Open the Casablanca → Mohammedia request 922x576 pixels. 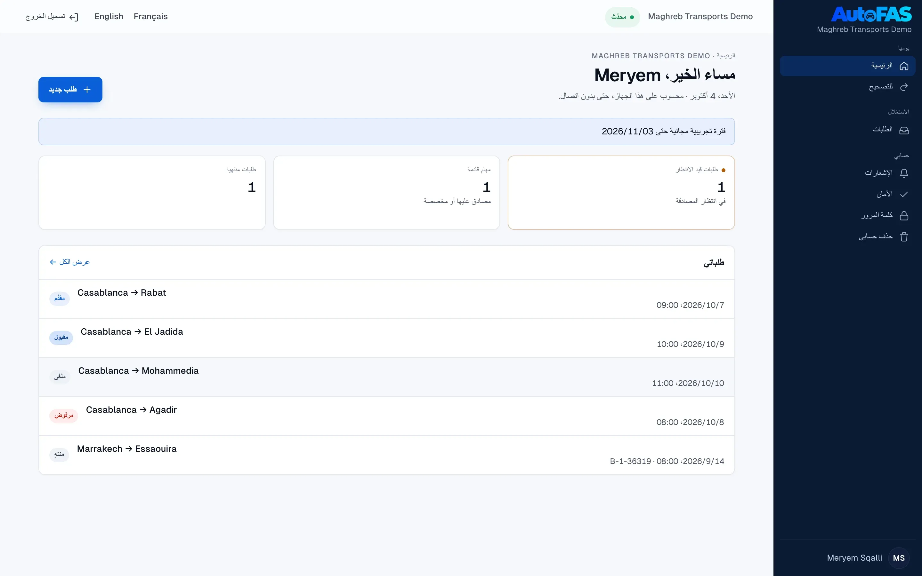[386, 377]
